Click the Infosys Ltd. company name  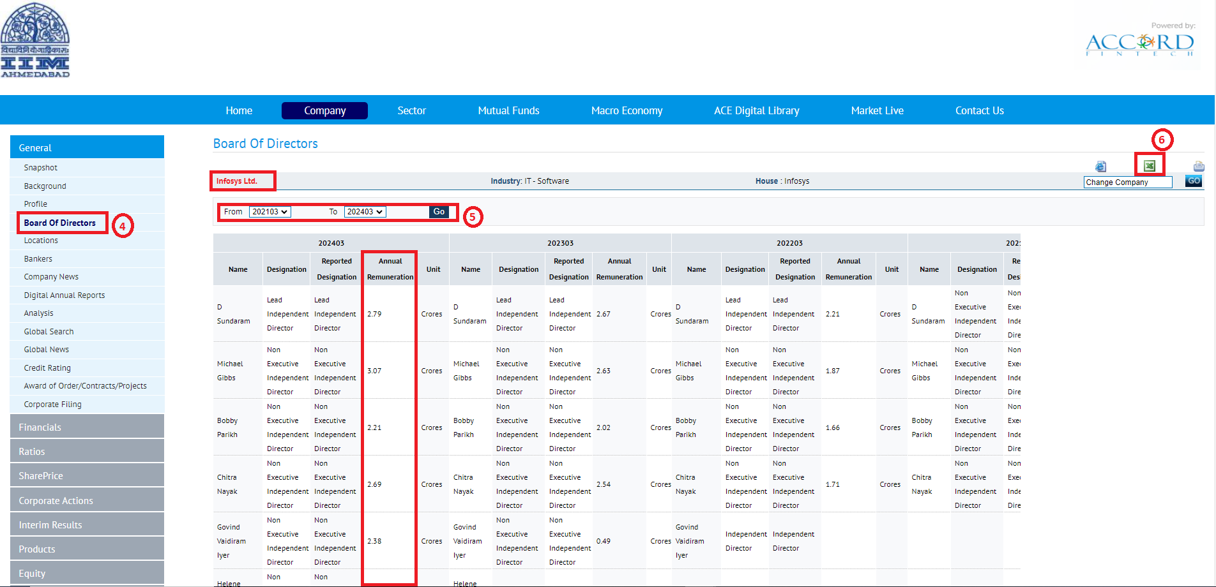point(236,181)
